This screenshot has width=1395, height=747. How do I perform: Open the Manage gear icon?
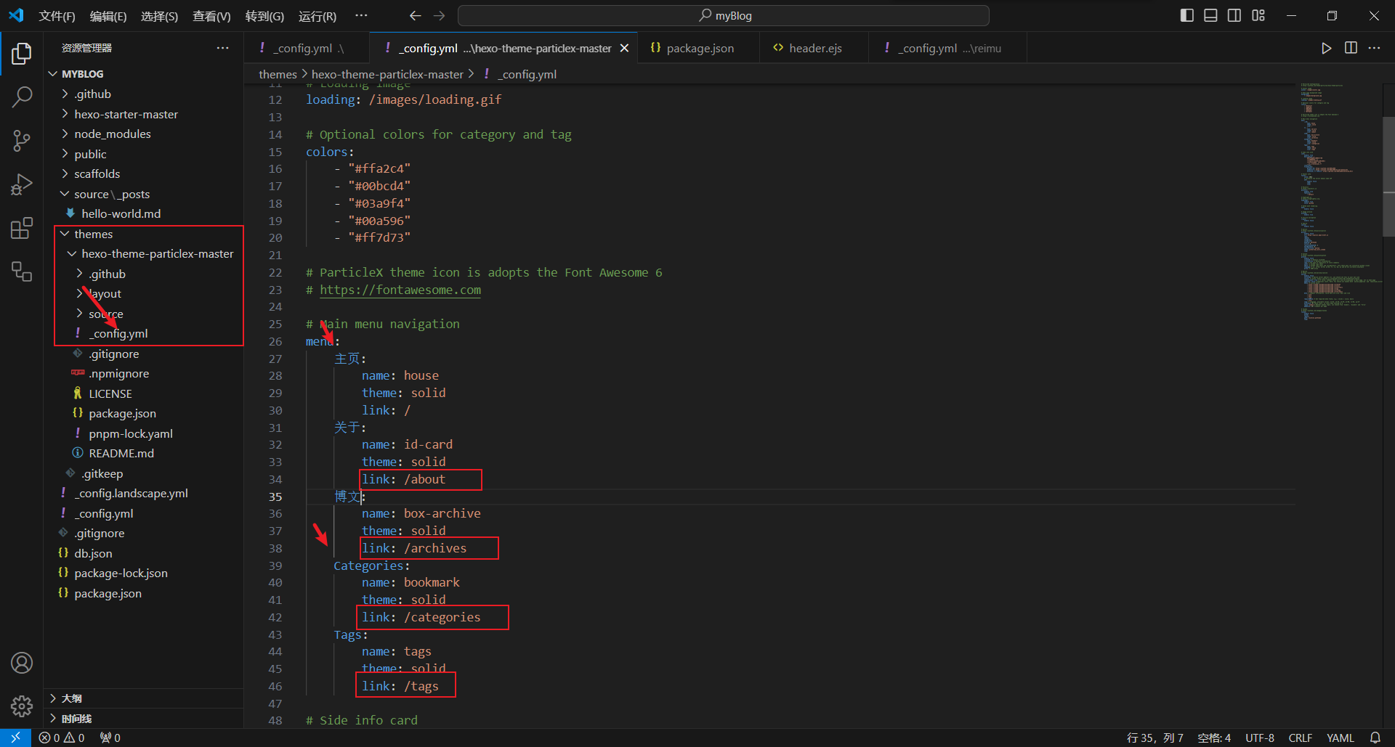click(x=22, y=706)
